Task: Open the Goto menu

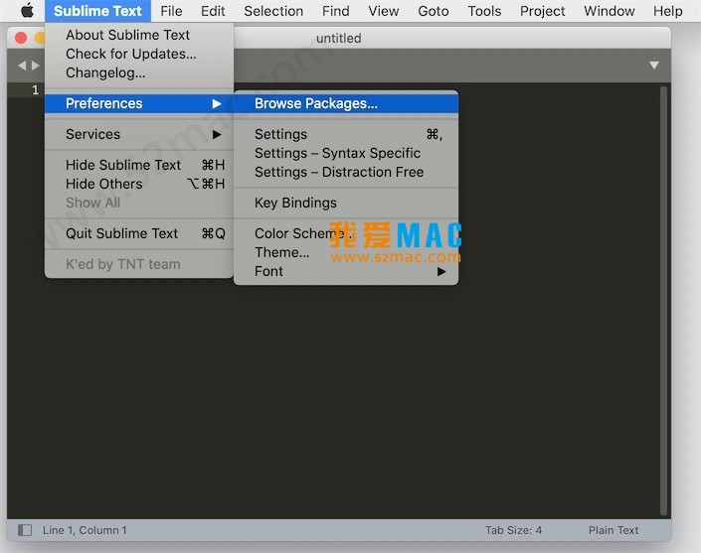Action: [434, 11]
